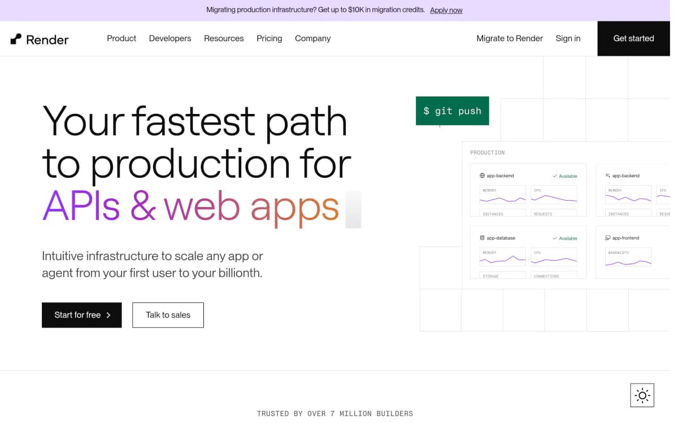Open the Product menu
Image resolution: width=678 pixels, height=423 pixels.
[121, 38]
